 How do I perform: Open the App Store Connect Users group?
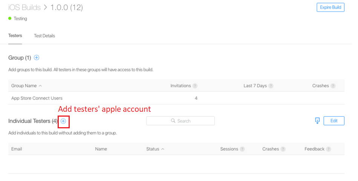click(x=37, y=98)
